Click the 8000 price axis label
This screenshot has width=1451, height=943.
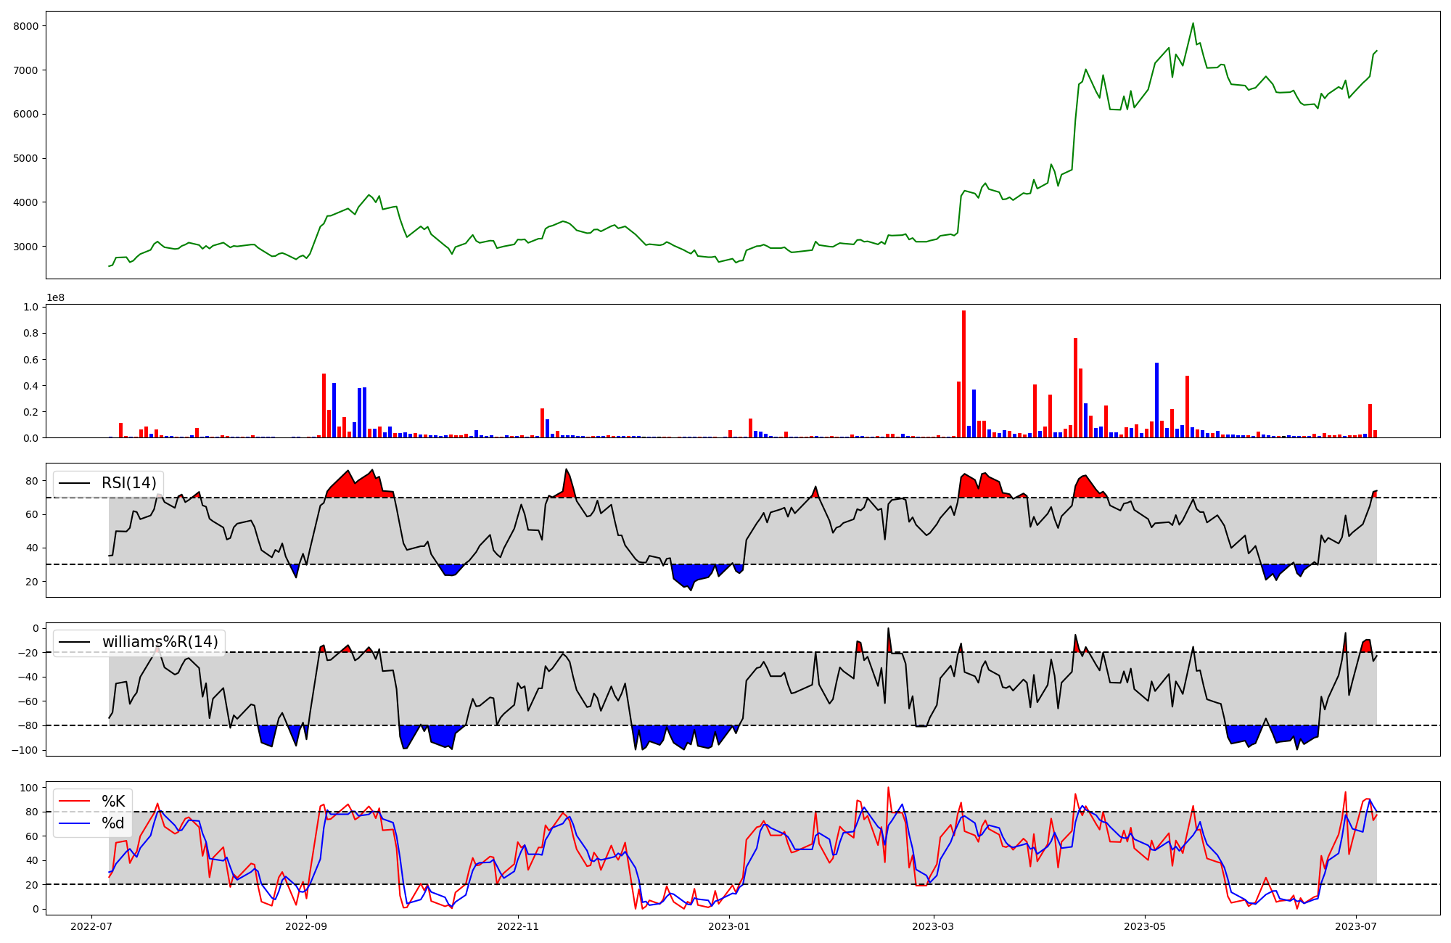coord(25,26)
